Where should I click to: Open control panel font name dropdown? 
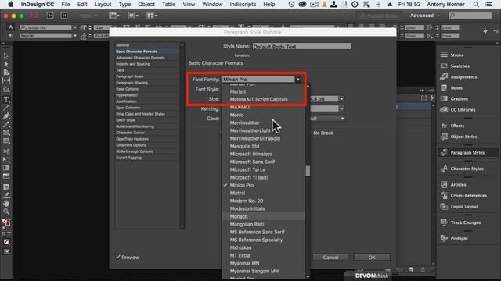pos(75,28)
